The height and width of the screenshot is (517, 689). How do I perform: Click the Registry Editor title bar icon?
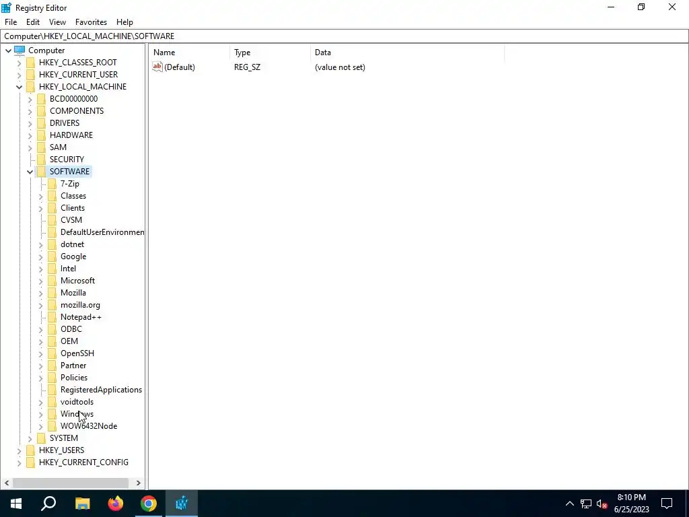[6, 7]
